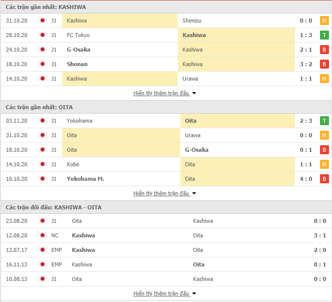Show more Kashiwa-Oita head-to-head matches
The width and height of the screenshot is (332, 302).
point(165,293)
